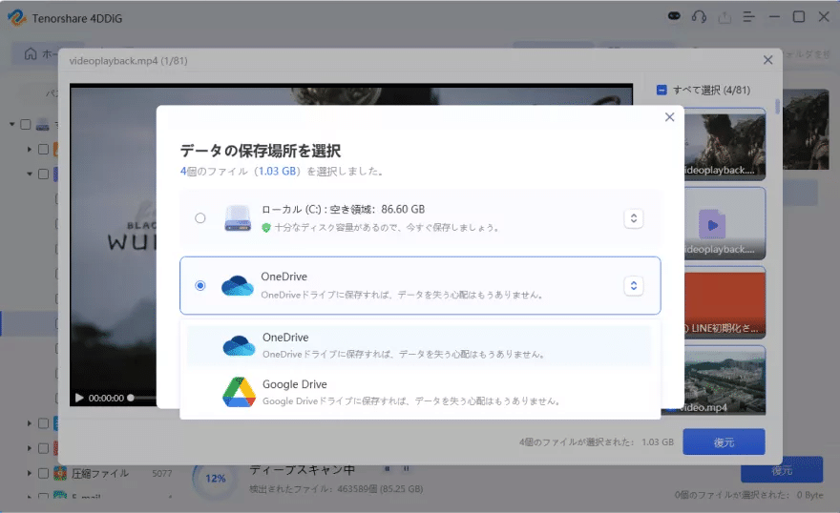Screen dimensions: 840x513
Task: Click the 12% scan progress circle
Action: pyautogui.click(x=216, y=479)
